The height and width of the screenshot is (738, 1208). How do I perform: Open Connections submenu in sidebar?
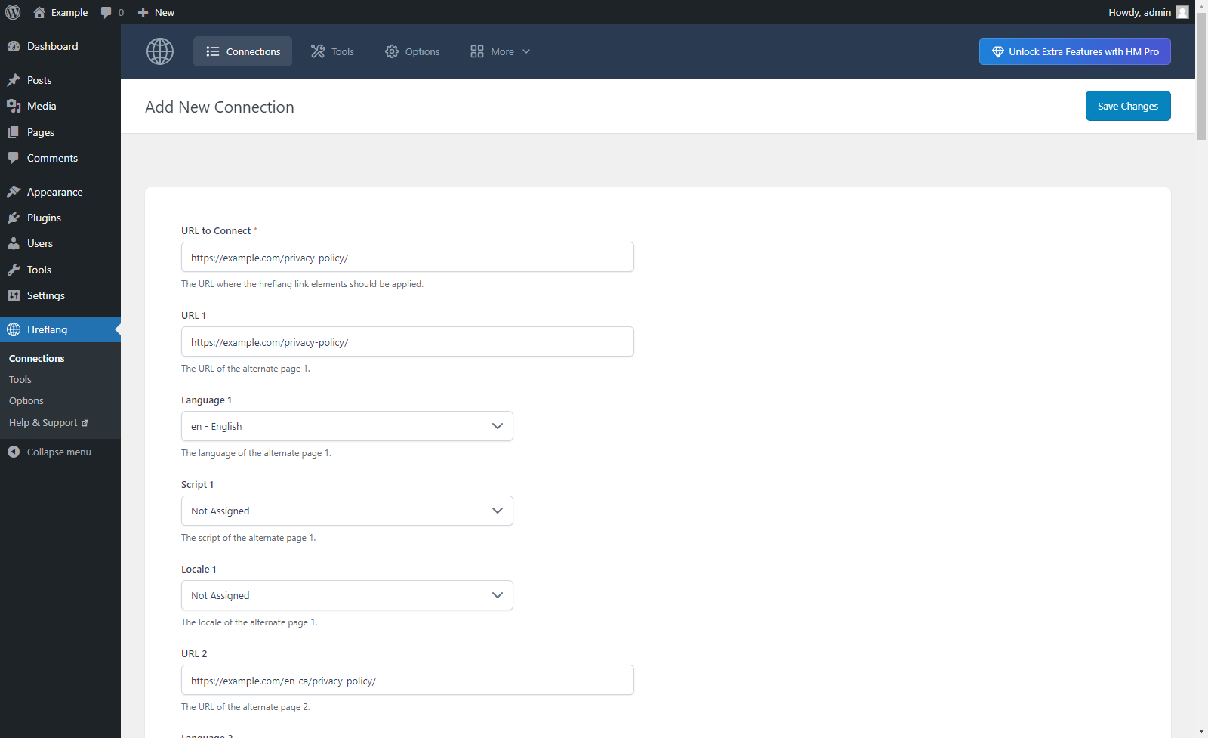[x=37, y=358]
